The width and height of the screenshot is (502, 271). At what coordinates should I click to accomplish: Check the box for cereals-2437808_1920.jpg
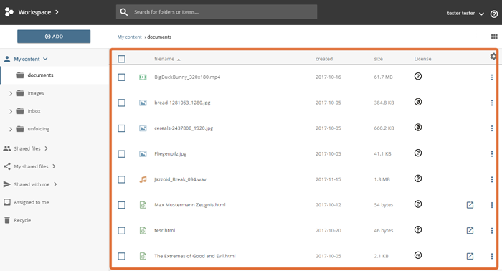[x=121, y=128]
